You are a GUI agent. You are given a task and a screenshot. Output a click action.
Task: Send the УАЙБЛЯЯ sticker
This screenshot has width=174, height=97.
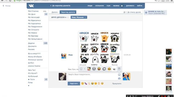click(104, 58)
